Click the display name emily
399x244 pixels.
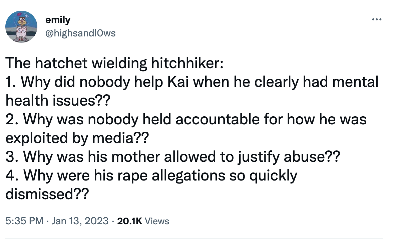(x=58, y=19)
